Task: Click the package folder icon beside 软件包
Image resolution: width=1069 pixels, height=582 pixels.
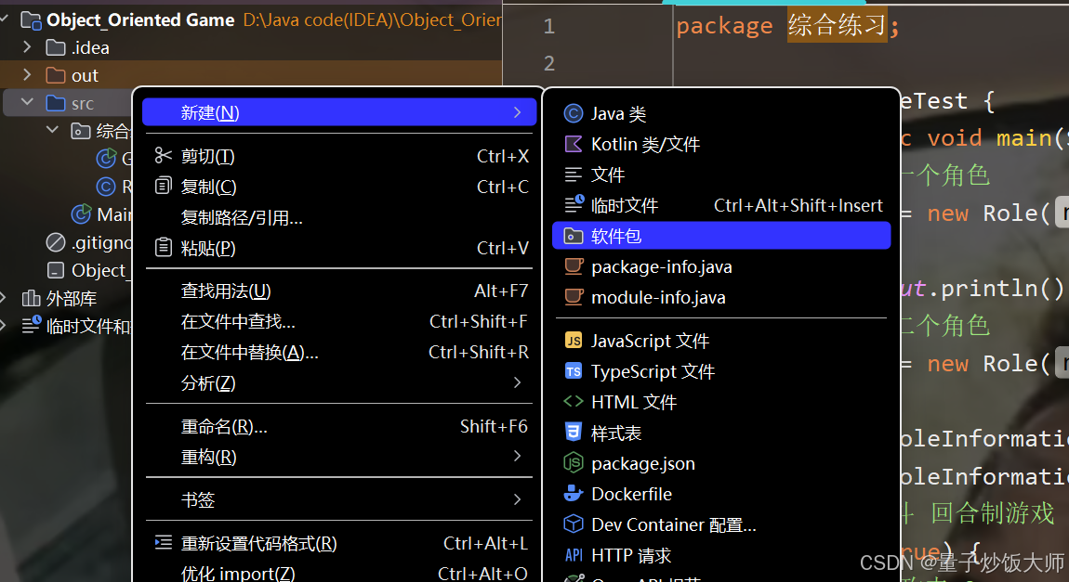Action: pyautogui.click(x=574, y=236)
